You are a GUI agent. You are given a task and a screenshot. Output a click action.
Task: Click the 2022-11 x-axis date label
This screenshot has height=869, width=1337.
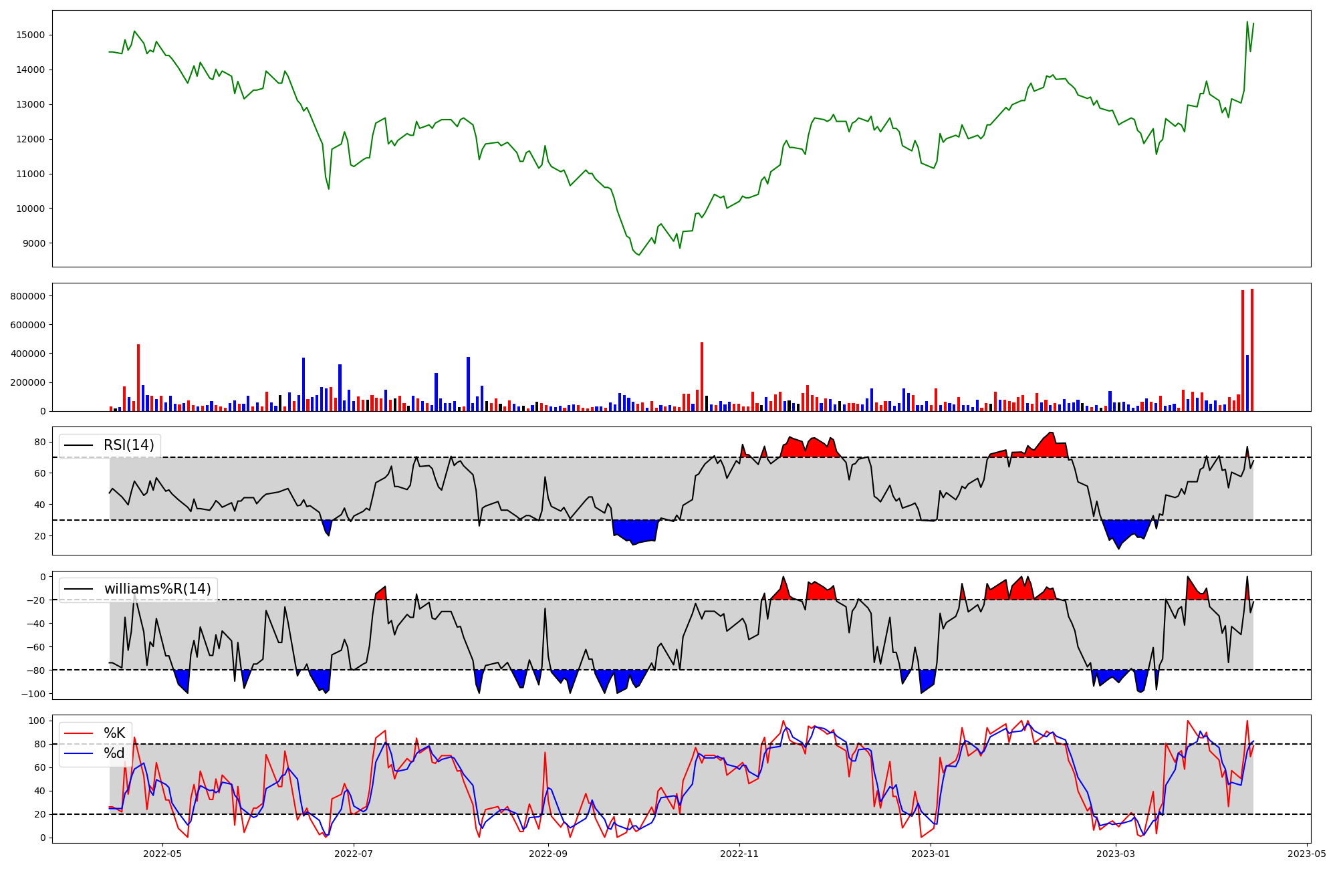739,854
